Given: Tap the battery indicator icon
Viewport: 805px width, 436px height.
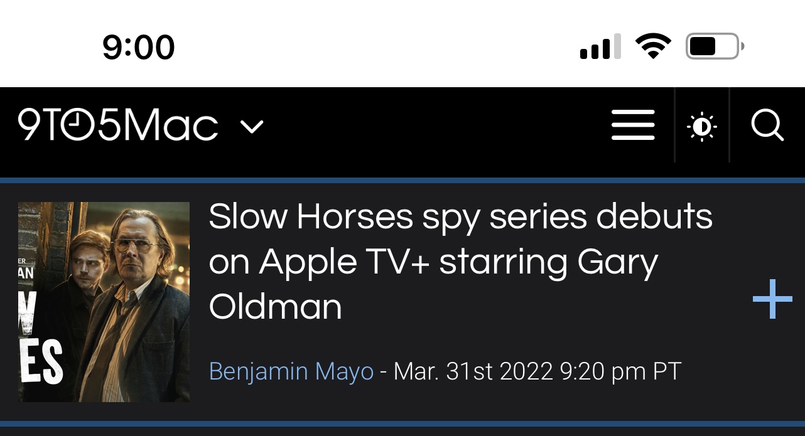Looking at the screenshot, I should [x=714, y=46].
